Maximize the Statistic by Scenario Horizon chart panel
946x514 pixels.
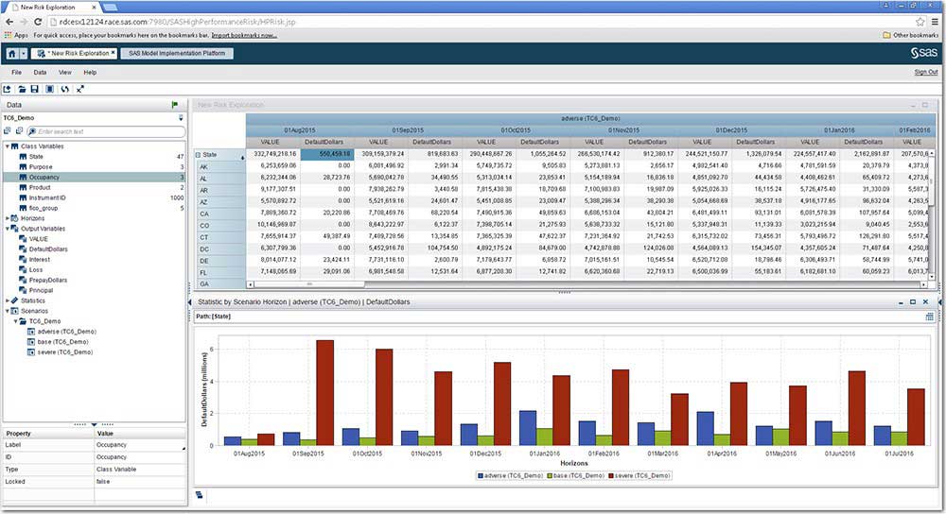(913, 302)
